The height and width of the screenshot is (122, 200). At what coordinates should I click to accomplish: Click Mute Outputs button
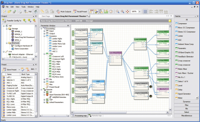coord(64,12)
